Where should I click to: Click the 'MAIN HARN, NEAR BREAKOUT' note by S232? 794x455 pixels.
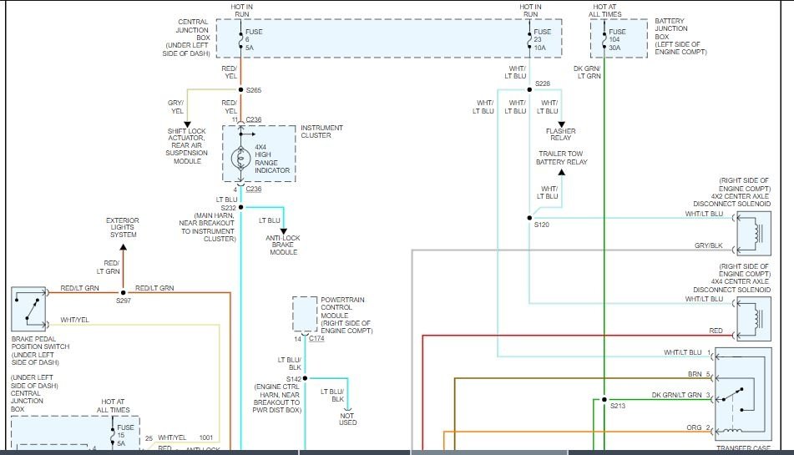click(x=206, y=227)
